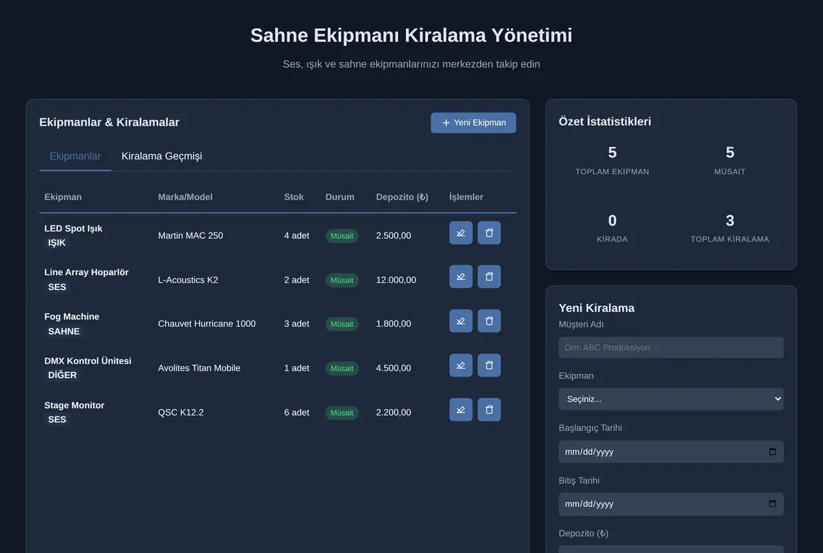The image size is (823, 553).
Task: Click the Bitiş Tarihi date field
Action: 671,504
